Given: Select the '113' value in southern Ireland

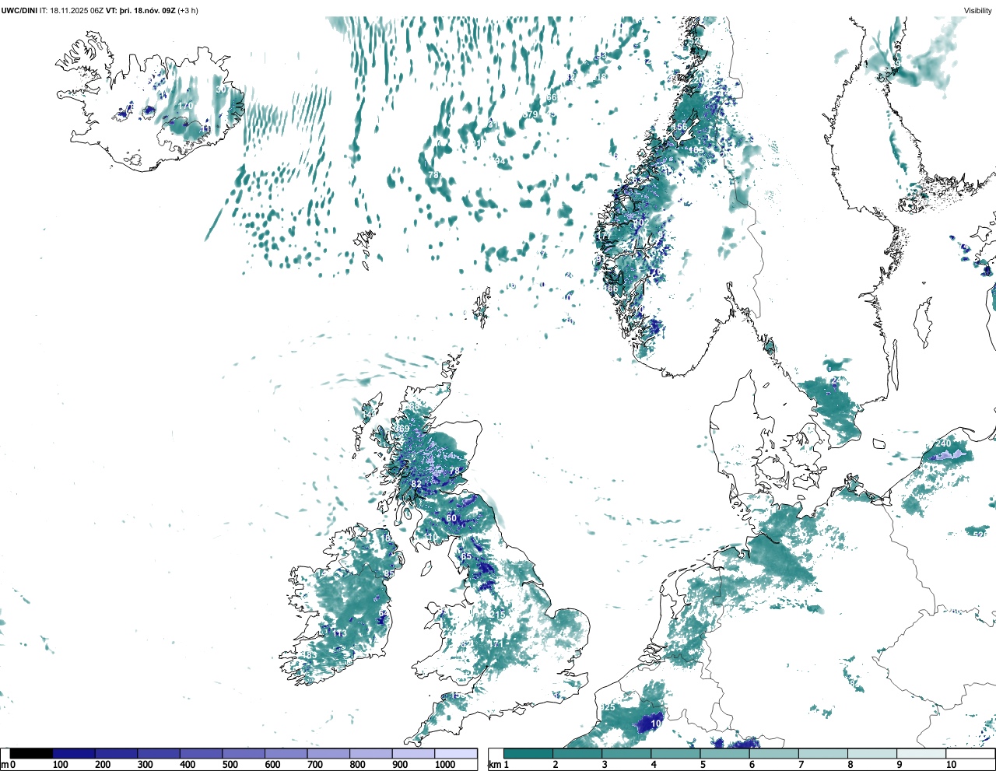Looking at the screenshot, I should (340, 634).
